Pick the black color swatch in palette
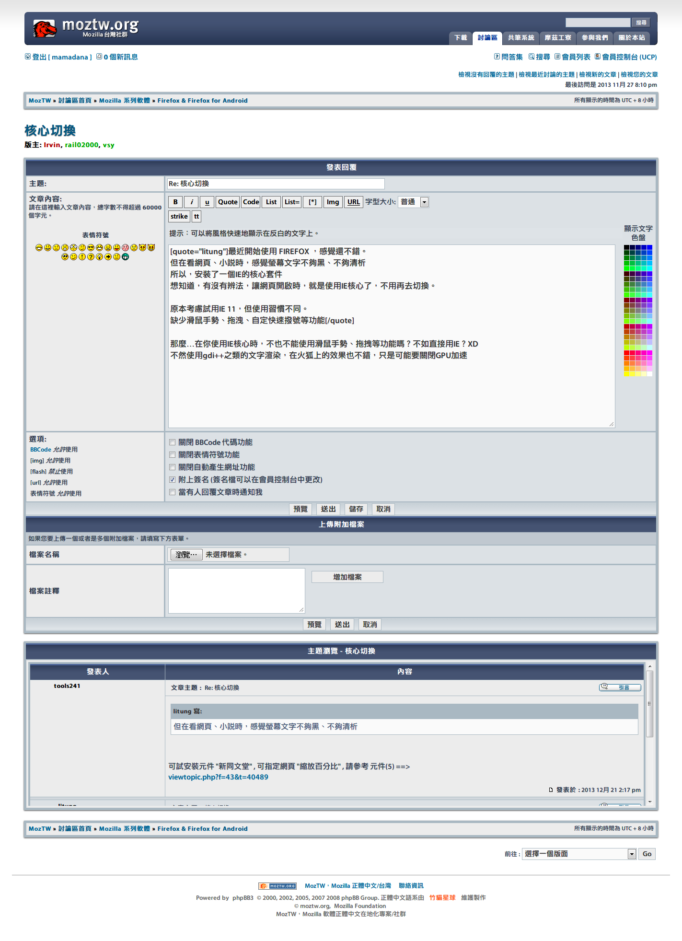The height and width of the screenshot is (941, 682). click(x=626, y=247)
